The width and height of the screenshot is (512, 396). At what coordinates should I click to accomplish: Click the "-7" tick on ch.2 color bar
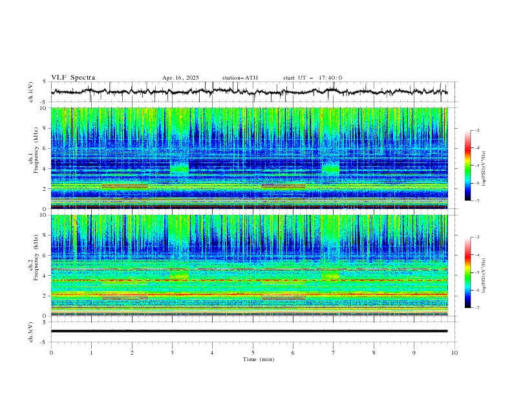tap(476, 308)
